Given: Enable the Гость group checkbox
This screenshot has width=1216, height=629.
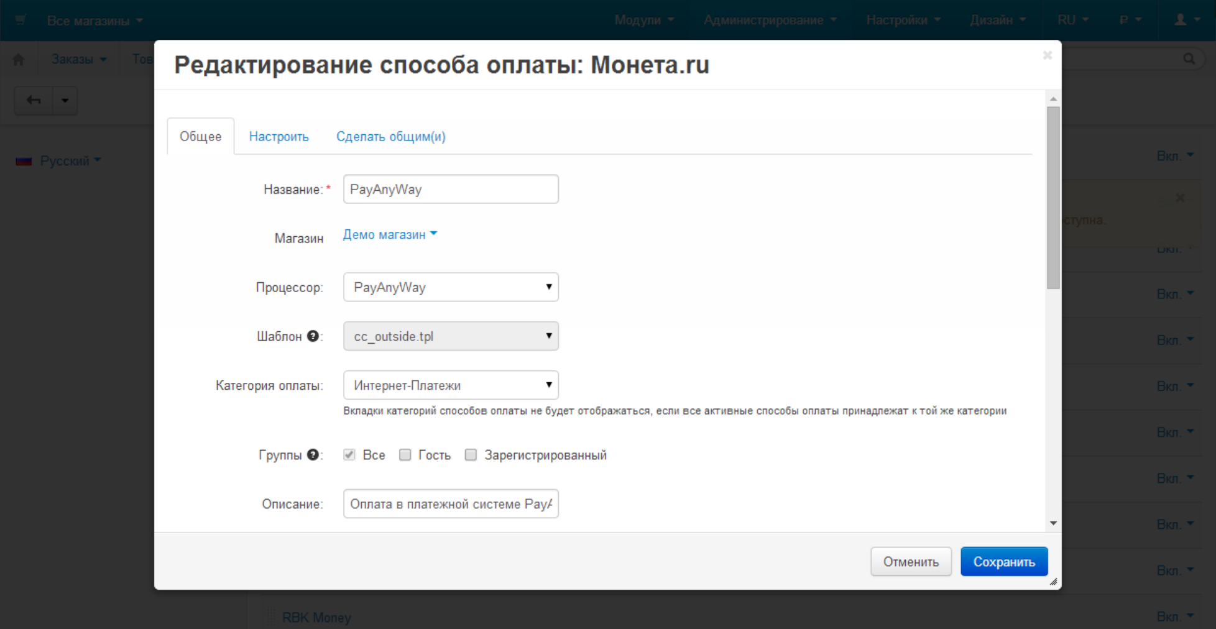Looking at the screenshot, I should coord(405,454).
